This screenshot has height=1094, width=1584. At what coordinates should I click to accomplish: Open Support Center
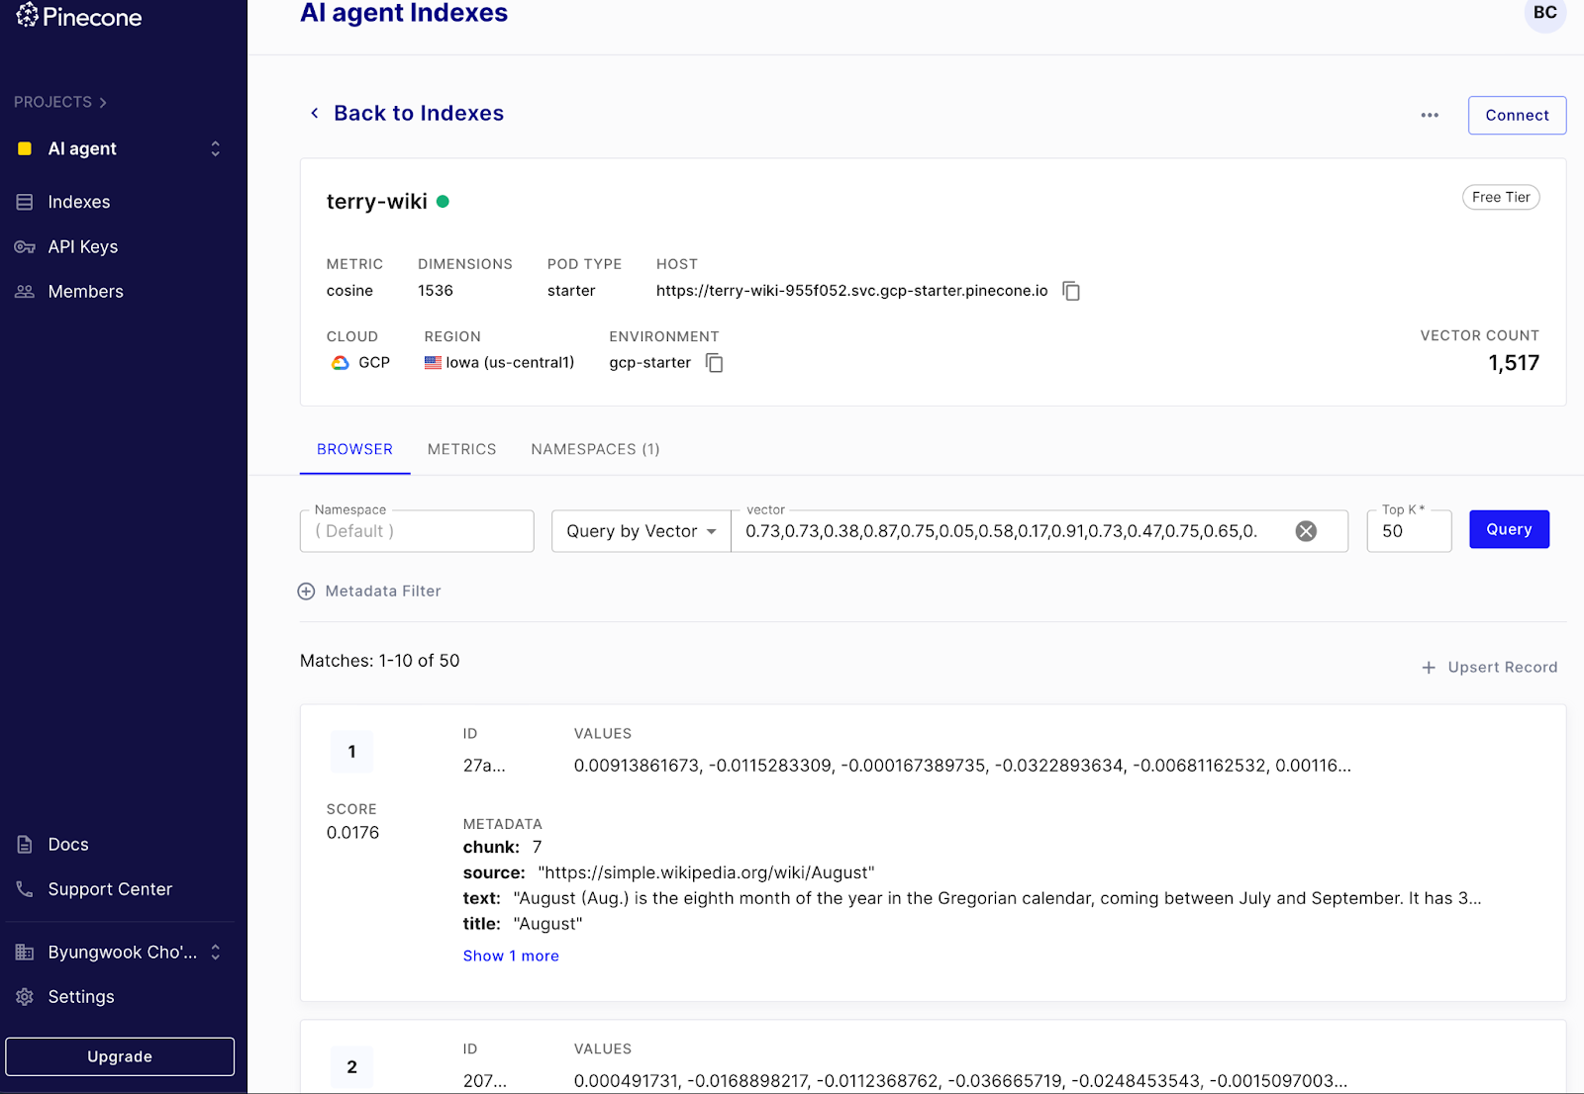click(110, 889)
